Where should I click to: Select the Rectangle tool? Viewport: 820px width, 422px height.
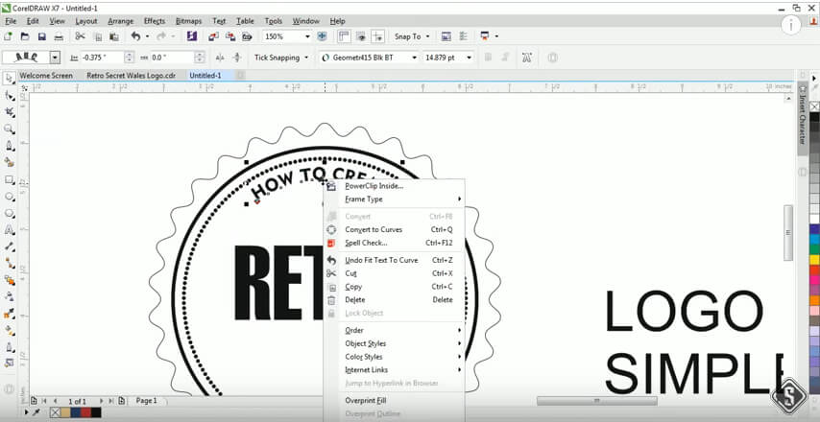pyautogui.click(x=10, y=179)
